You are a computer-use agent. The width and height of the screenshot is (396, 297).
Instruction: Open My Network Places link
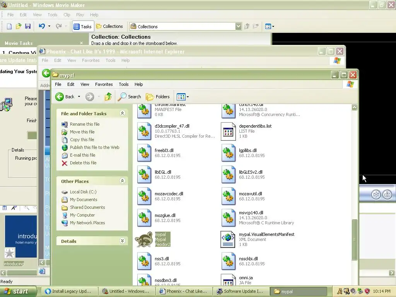tap(87, 223)
